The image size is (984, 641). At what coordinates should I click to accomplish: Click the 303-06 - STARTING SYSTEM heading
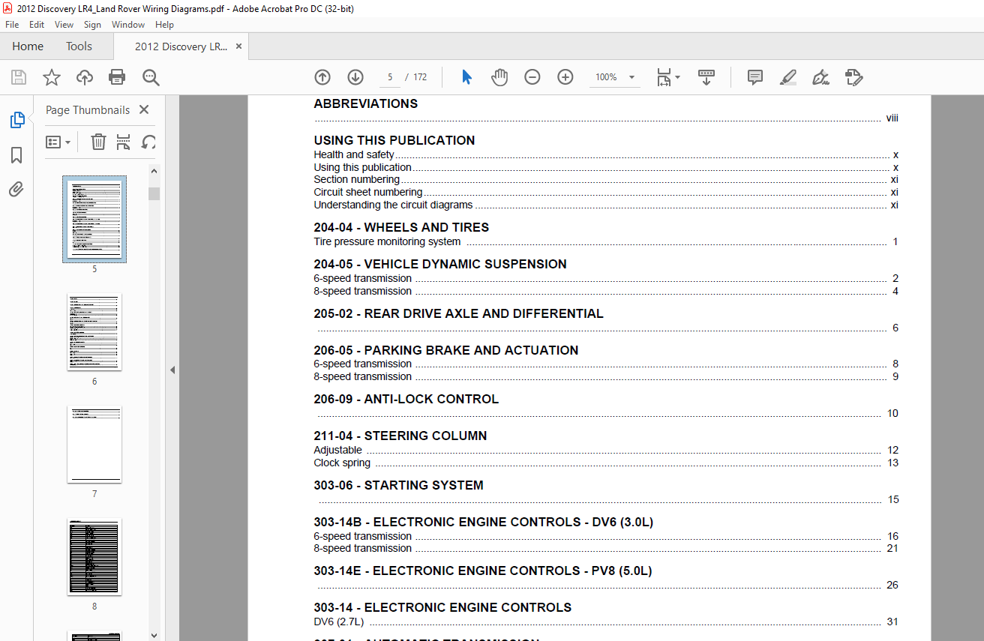coord(398,486)
